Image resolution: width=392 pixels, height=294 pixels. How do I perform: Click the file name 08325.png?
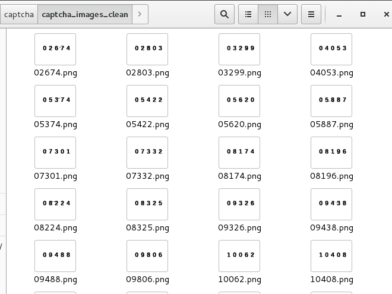click(147, 228)
